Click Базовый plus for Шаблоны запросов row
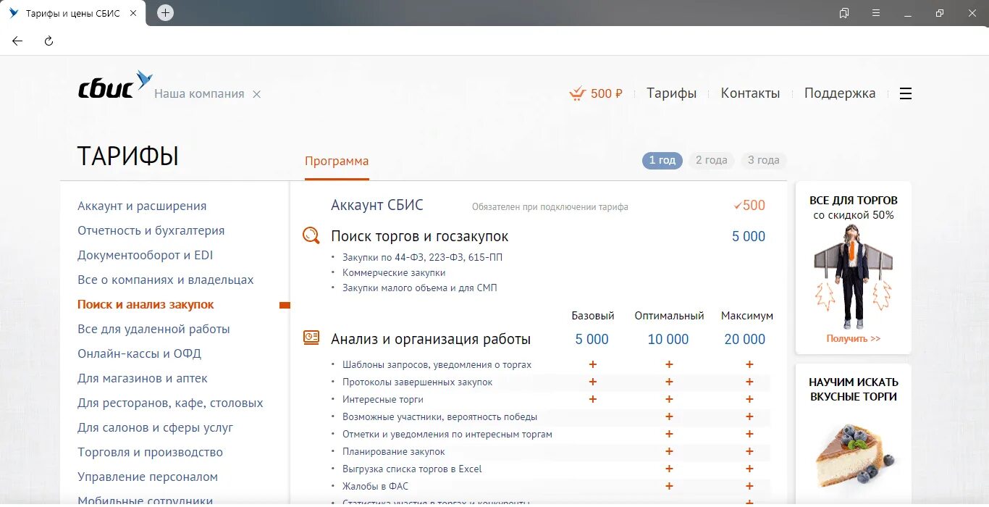Viewport: 989px width, 507px height. tap(593, 364)
